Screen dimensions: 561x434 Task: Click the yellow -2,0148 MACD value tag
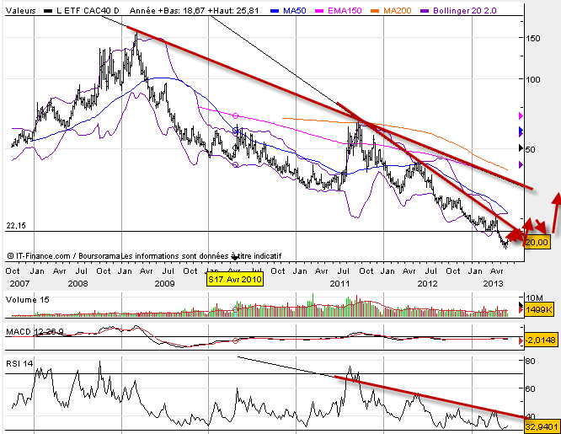coord(537,340)
